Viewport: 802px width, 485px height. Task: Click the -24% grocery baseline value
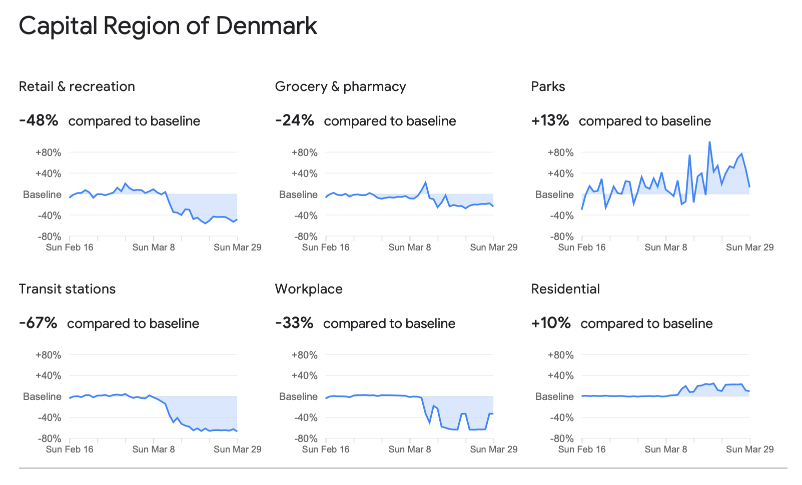tap(295, 120)
